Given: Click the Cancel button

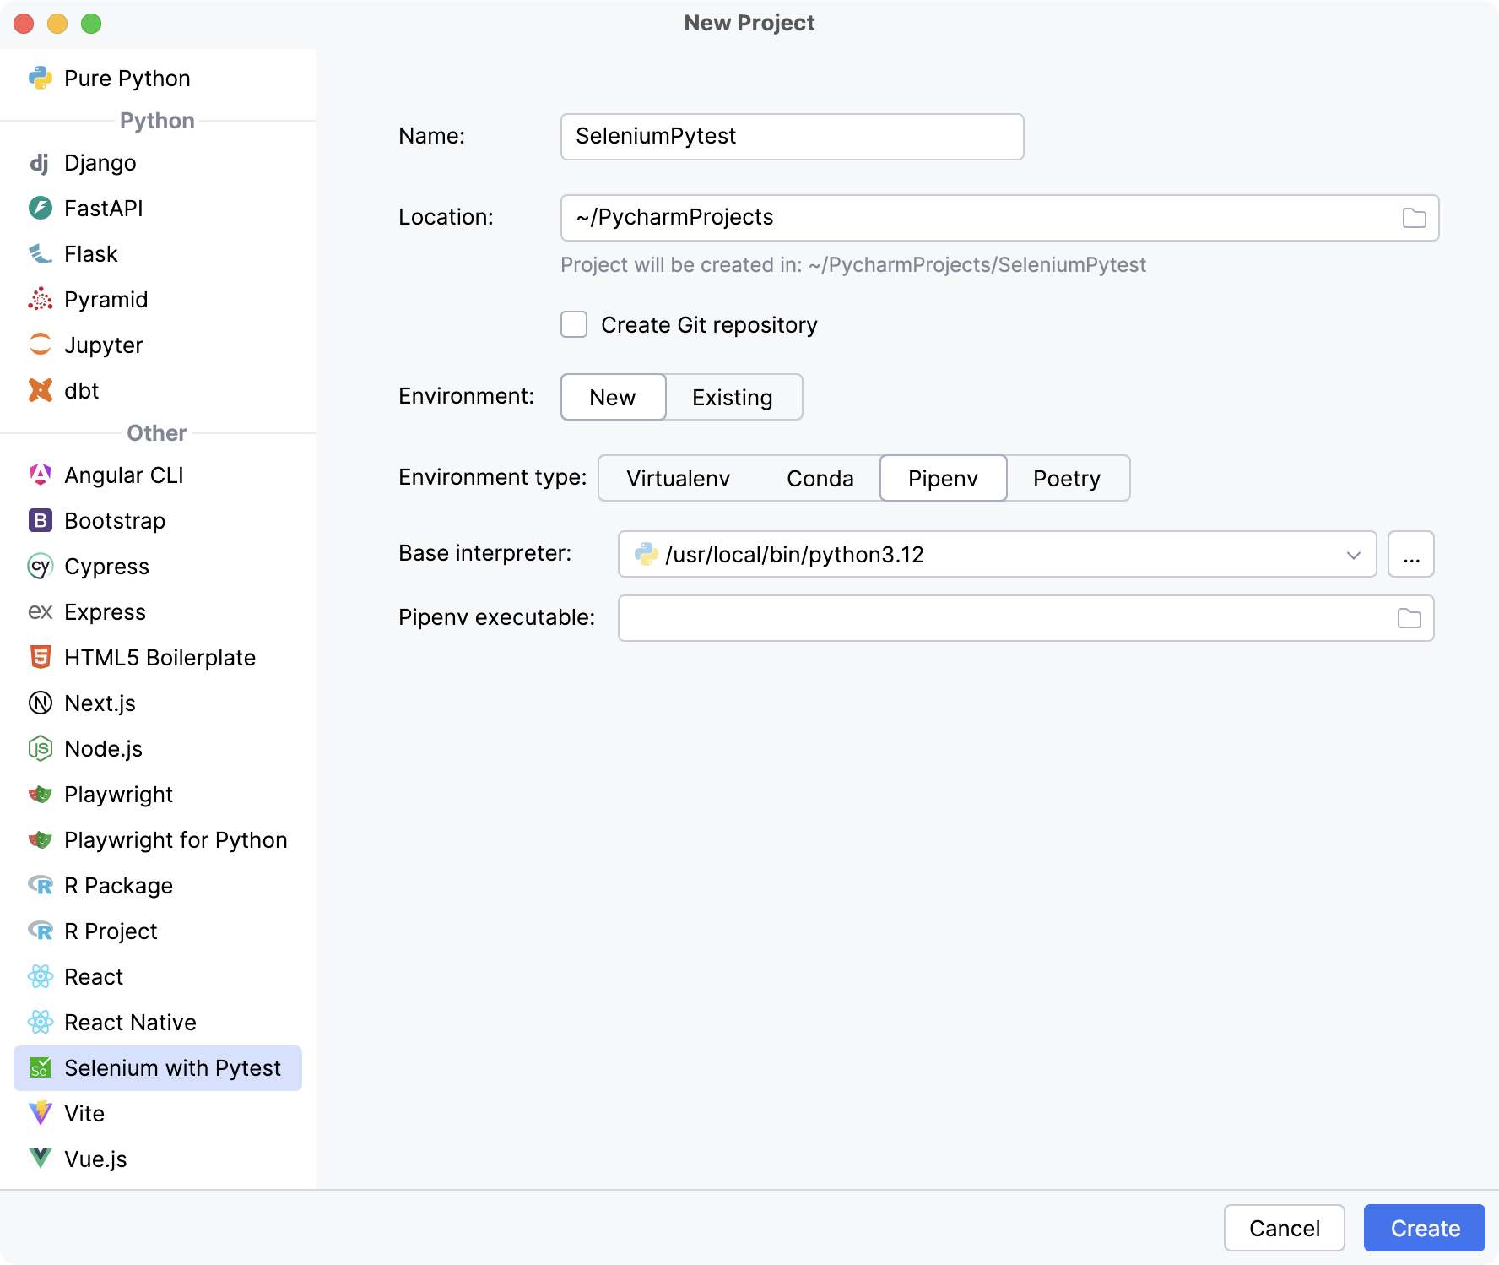Looking at the screenshot, I should coord(1284,1228).
